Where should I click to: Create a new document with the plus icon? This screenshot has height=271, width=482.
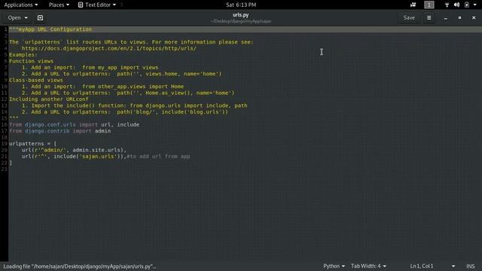[40, 18]
